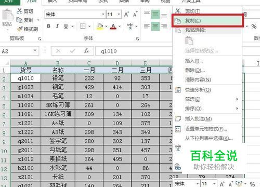Click the select-all corner triangle
Screen dimensions: 260x187
7,63
